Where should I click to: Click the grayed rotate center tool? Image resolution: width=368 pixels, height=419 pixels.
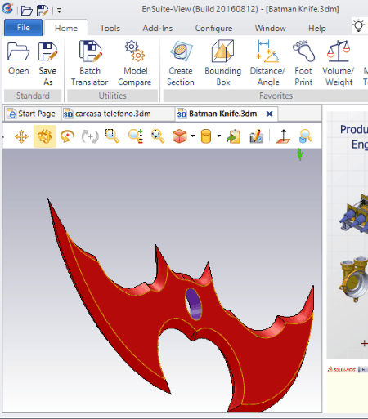pyautogui.click(x=90, y=136)
